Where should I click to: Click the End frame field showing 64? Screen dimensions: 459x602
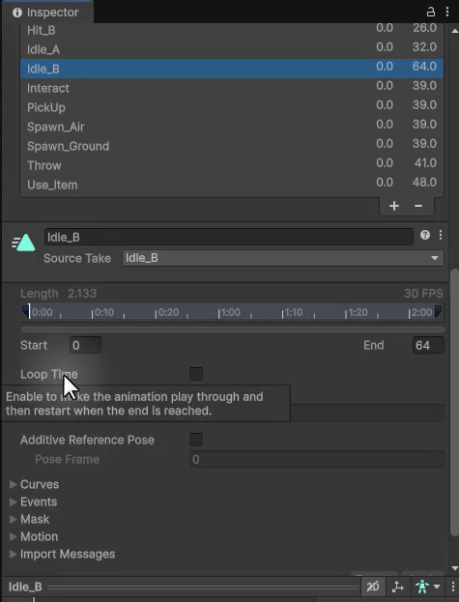pos(428,345)
